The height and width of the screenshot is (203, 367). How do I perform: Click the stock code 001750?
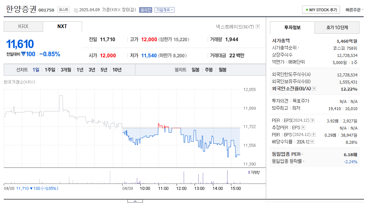pos(46,10)
